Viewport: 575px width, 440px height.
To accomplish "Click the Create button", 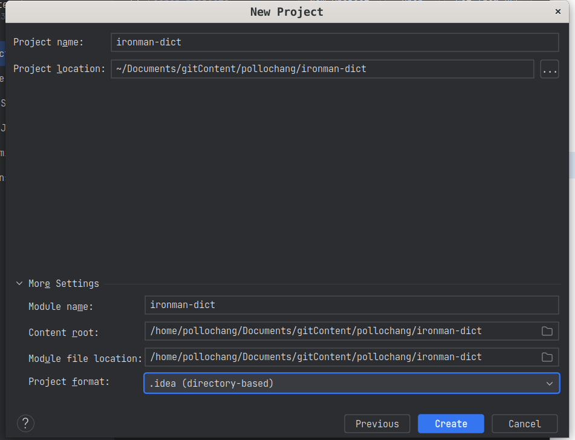I will tap(450, 424).
